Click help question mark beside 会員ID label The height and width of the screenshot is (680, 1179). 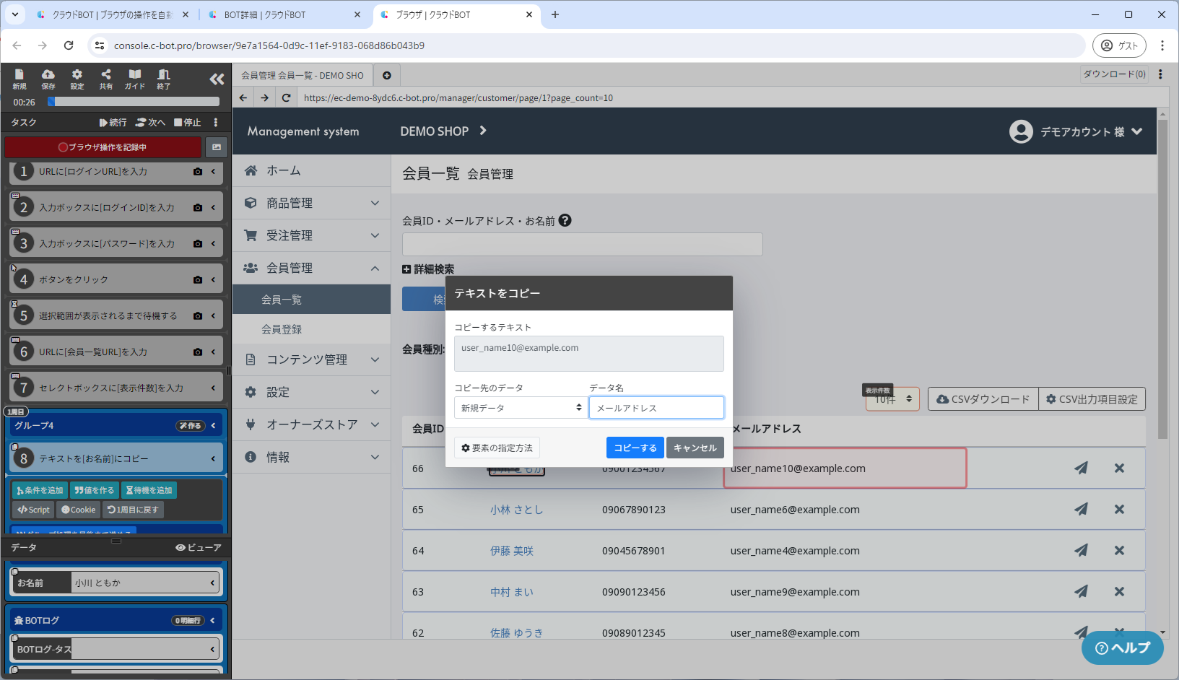pyautogui.click(x=565, y=221)
